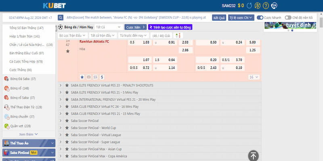Image resolution: width=323 pixels, height=161 pixels.
Task: Open the Tất cả trận đấu dropdown
Action: coord(103,35)
